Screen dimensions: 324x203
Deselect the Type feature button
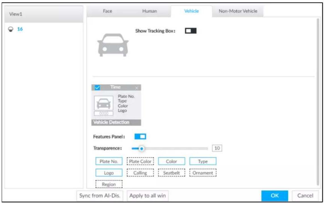click(203, 161)
